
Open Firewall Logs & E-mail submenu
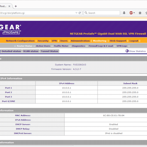[x=101, y=46]
